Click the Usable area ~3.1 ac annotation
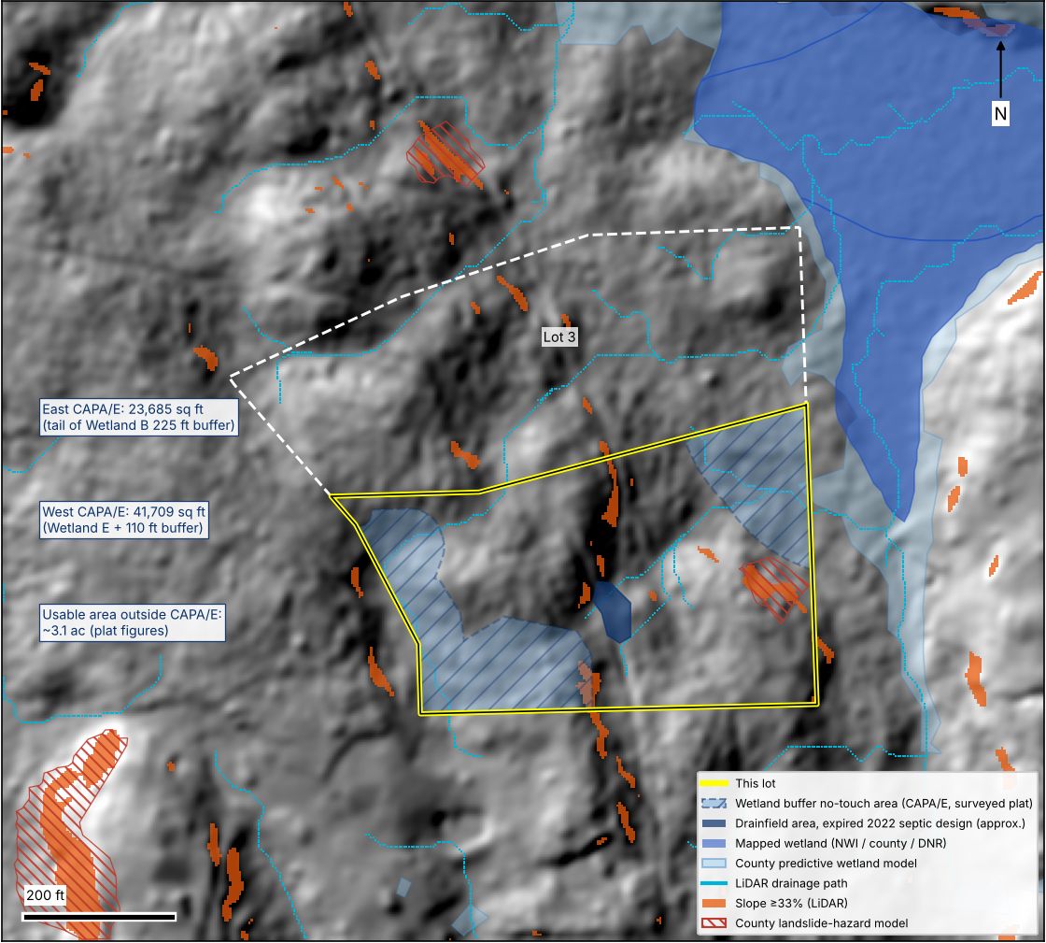1046x943 pixels. click(132, 622)
